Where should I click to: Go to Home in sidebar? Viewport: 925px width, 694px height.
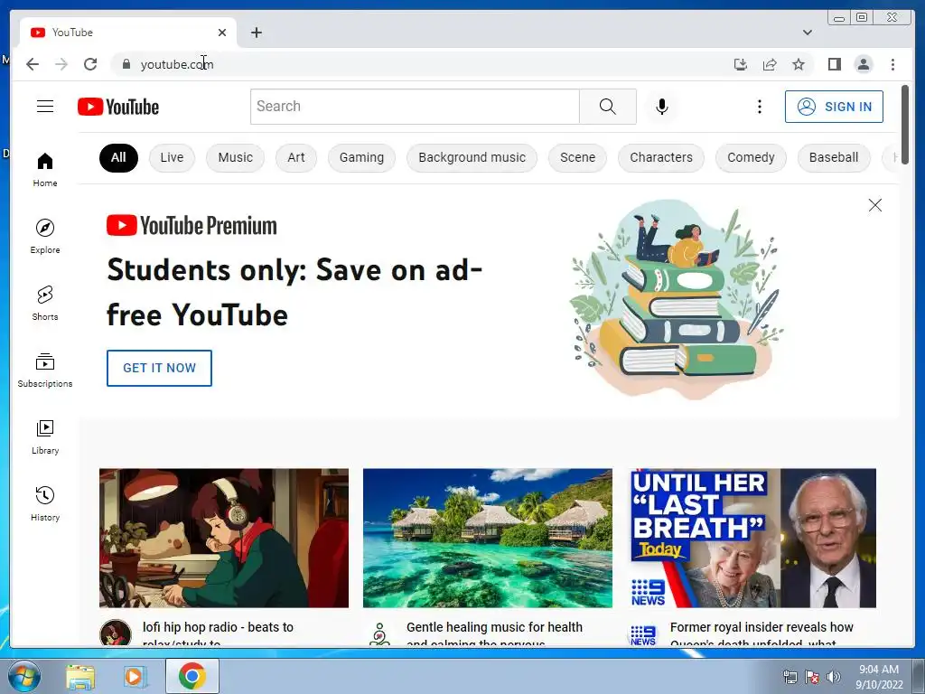click(45, 169)
